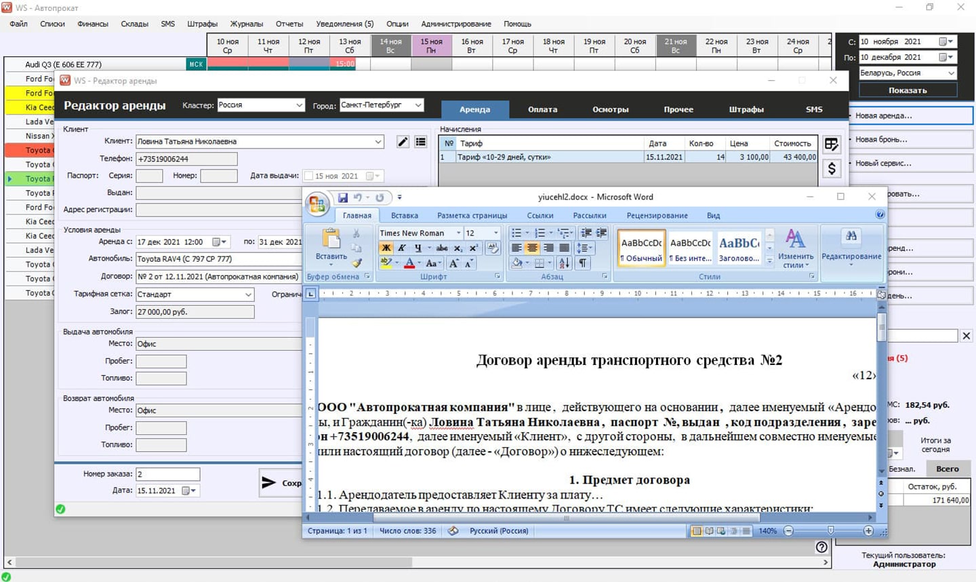Click the dollar sign icon beside charges table

[832, 168]
